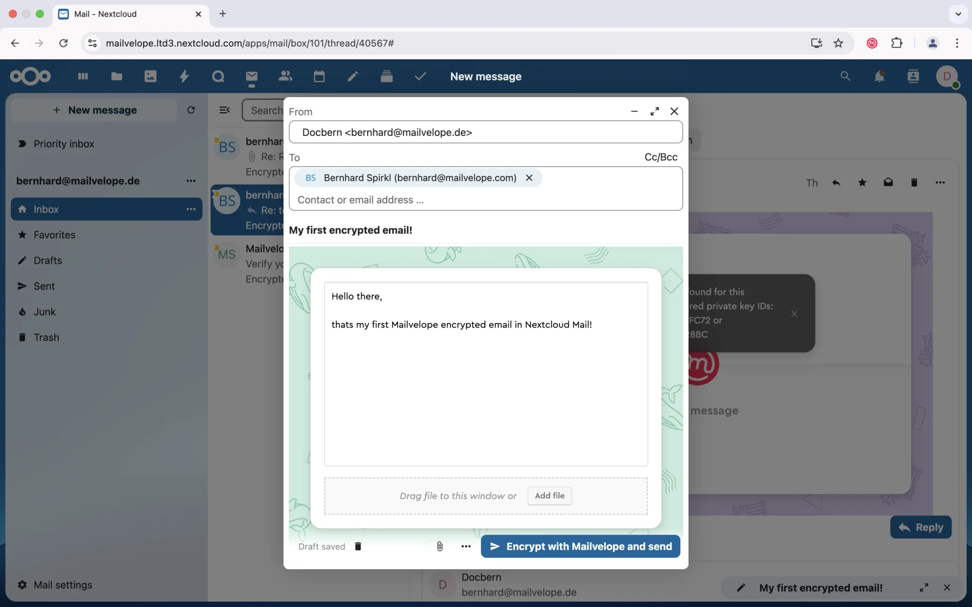The width and height of the screenshot is (972, 607).
Task: Delete thread trash icon
Action: tap(914, 182)
